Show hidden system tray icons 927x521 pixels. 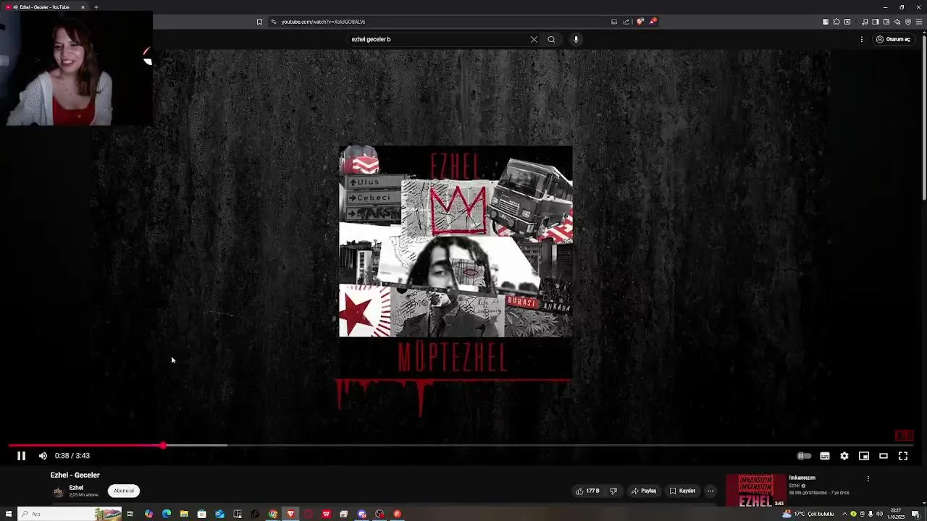tap(844, 514)
